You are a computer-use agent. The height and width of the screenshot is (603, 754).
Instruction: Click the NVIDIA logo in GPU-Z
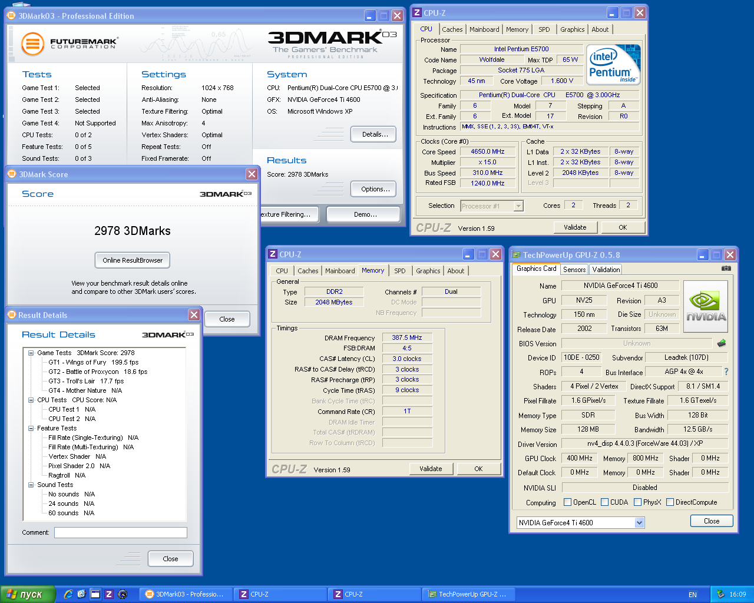706,306
